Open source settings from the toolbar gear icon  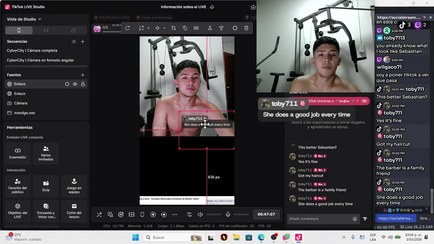pyautogui.click(x=235, y=28)
